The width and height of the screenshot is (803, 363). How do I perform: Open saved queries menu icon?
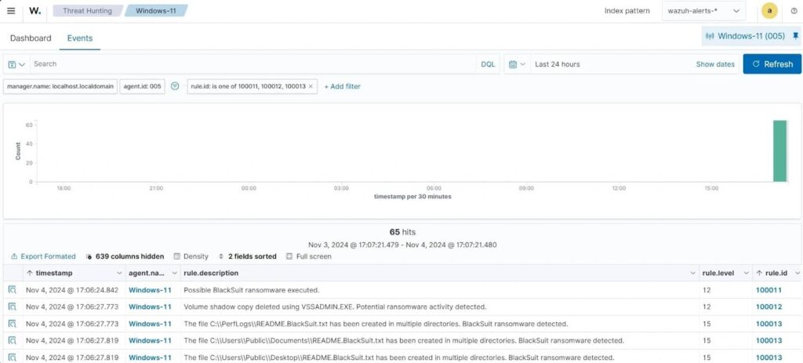(x=16, y=64)
